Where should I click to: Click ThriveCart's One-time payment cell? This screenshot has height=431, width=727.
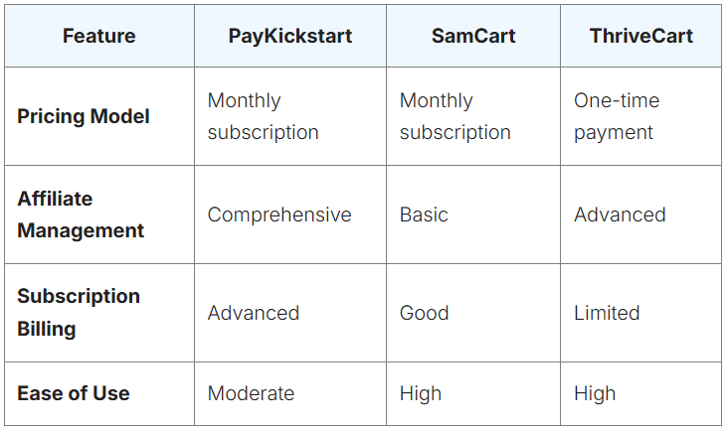point(617,116)
